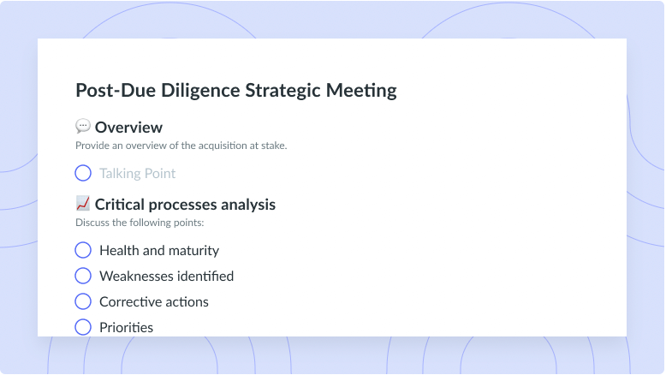
Task: Click the chart icon beside Critical processes analysis
Action: (x=83, y=204)
